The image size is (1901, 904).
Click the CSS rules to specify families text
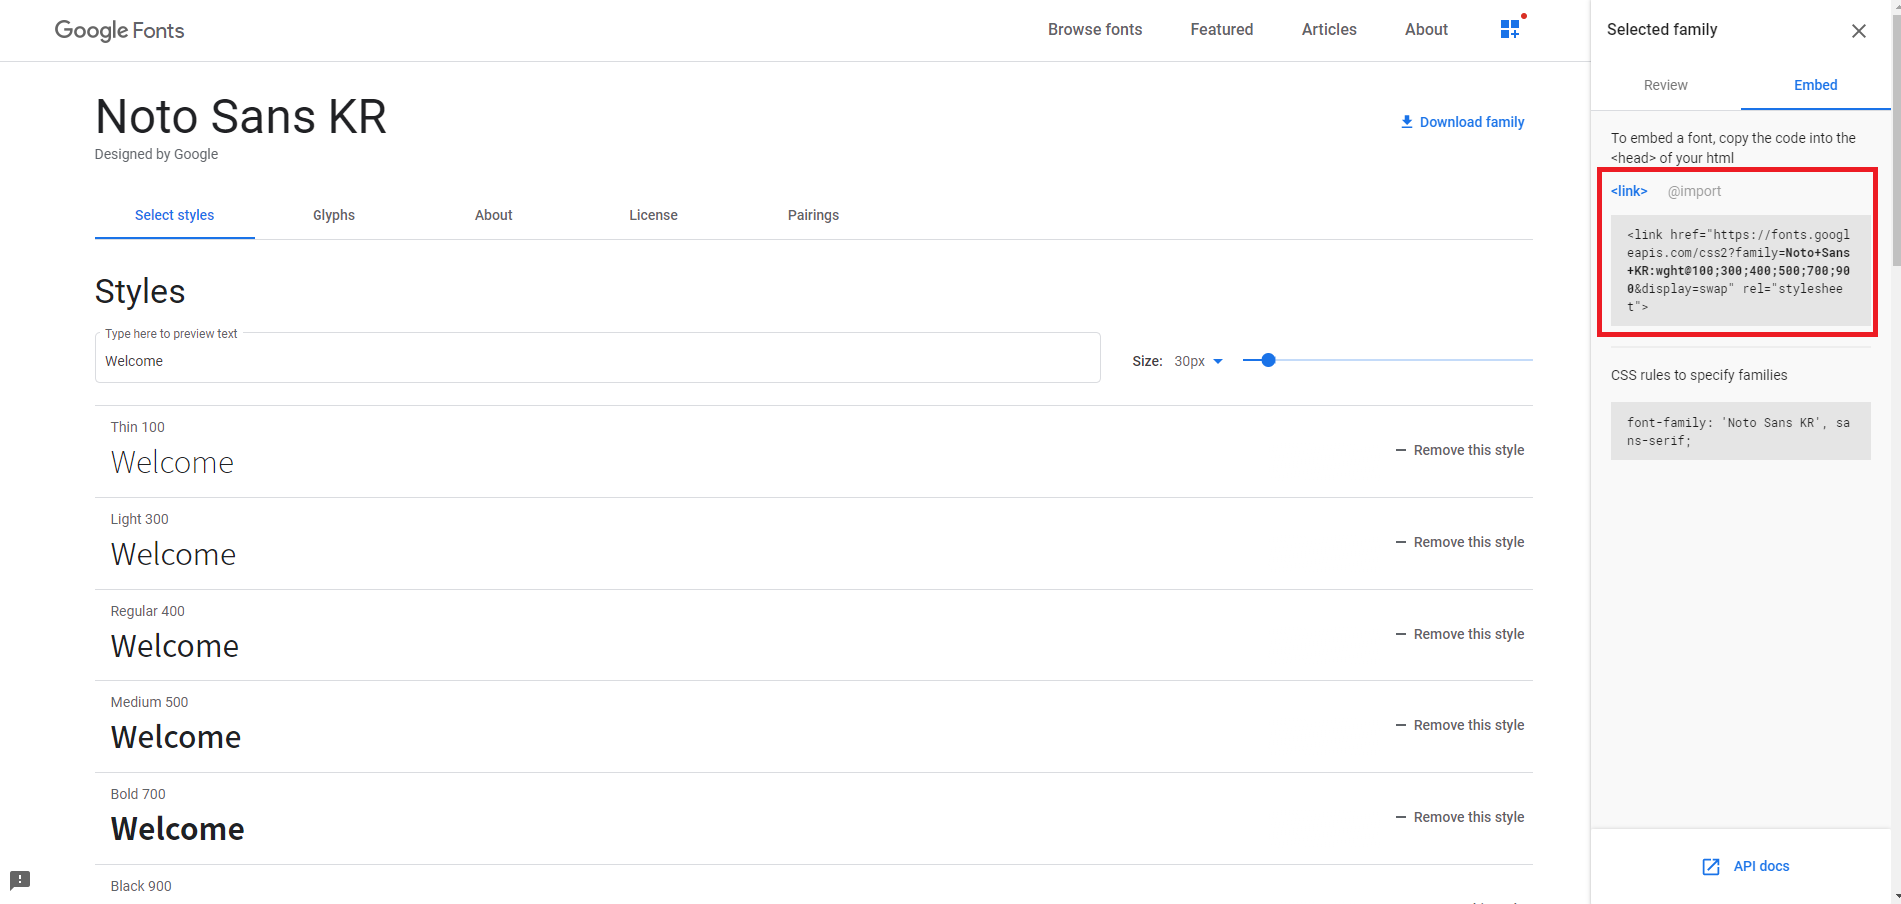(x=1699, y=375)
